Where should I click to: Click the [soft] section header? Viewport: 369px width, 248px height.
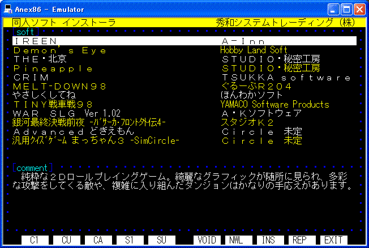pyautogui.click(x=25, y=32)
